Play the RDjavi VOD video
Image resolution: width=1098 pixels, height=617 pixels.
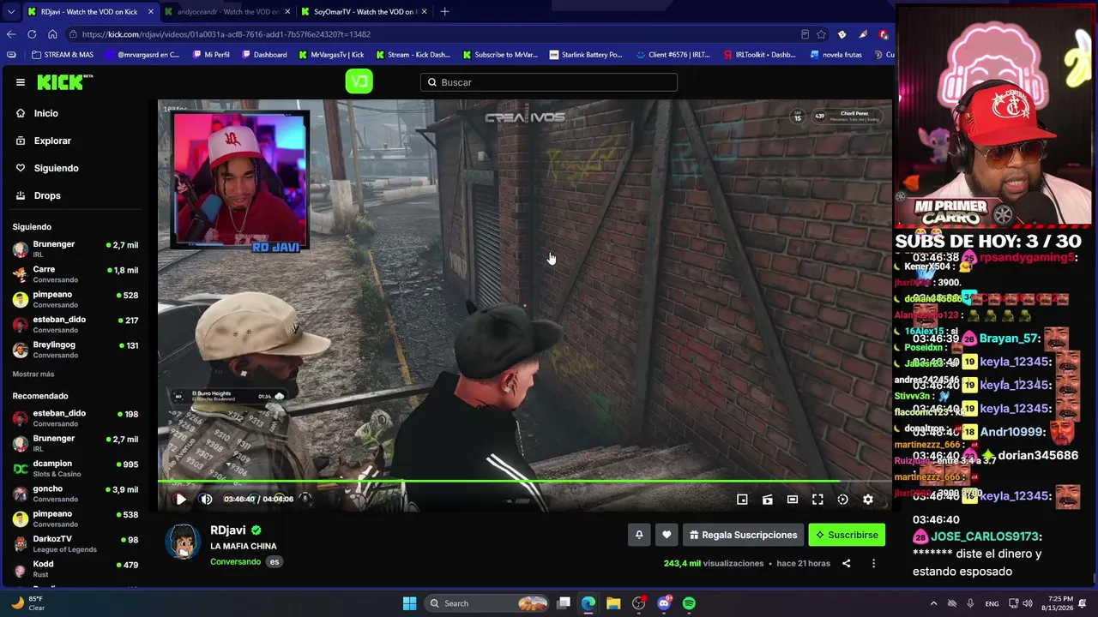click(180, 500)
